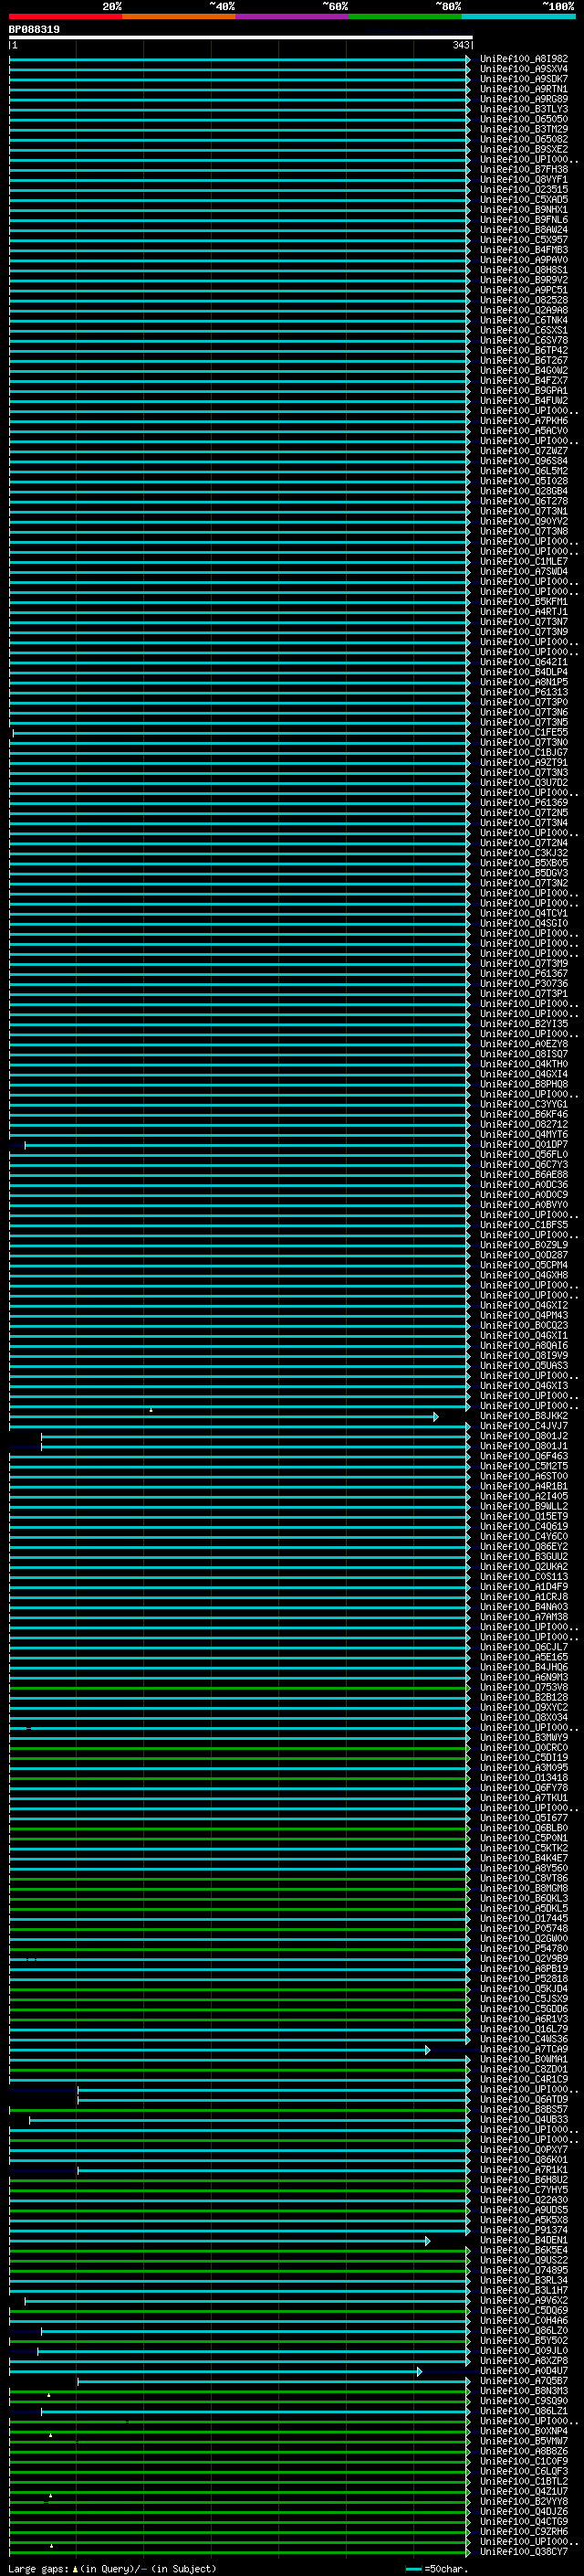Viewport: 584px width, 2576px height.
Task: Click the UniRef100_O82712 hit label
Action: click(x=523, y=1124)
